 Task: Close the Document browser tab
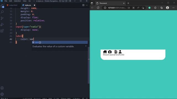pyautogui.click(x=124, y=3)
